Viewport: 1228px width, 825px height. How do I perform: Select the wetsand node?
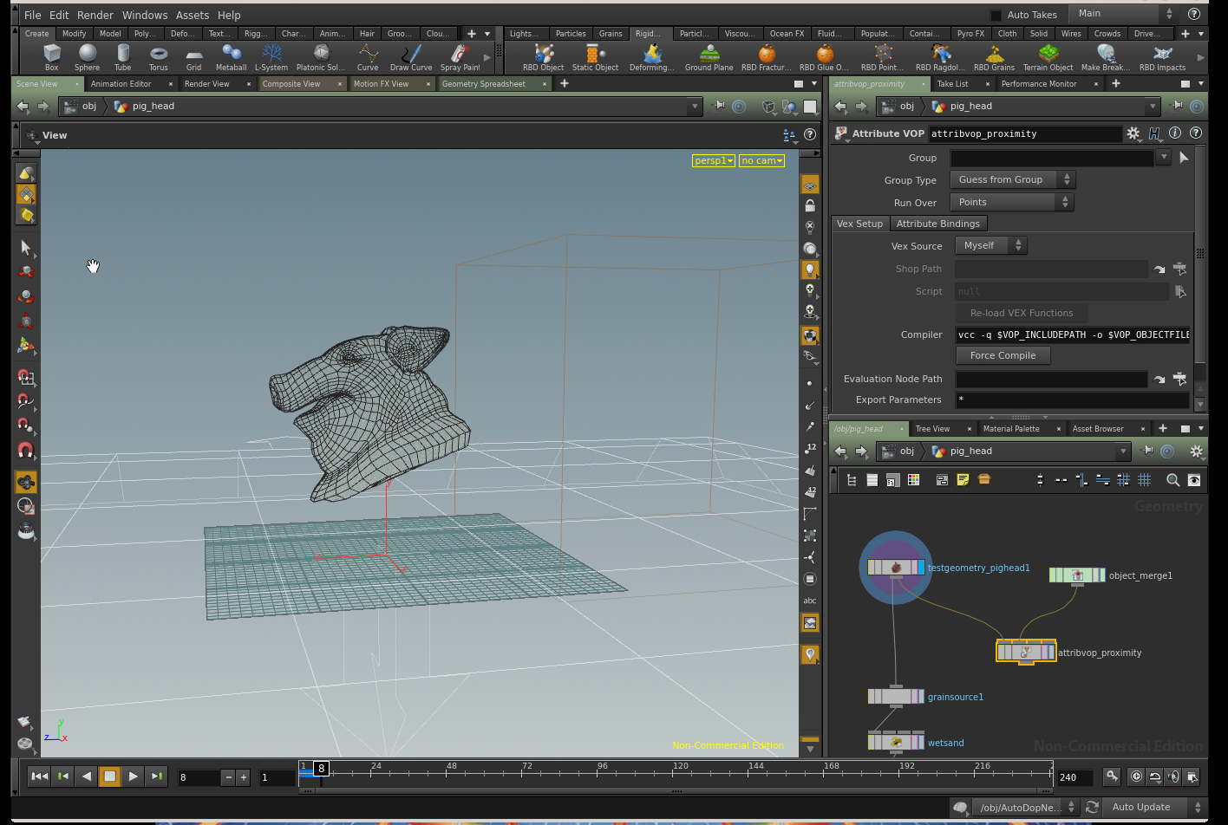coord(896,743)
